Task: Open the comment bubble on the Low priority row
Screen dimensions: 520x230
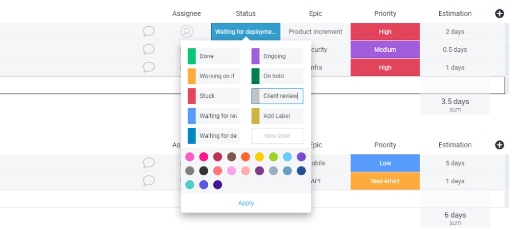Action: pyautogui.click(x=148, y=163)
